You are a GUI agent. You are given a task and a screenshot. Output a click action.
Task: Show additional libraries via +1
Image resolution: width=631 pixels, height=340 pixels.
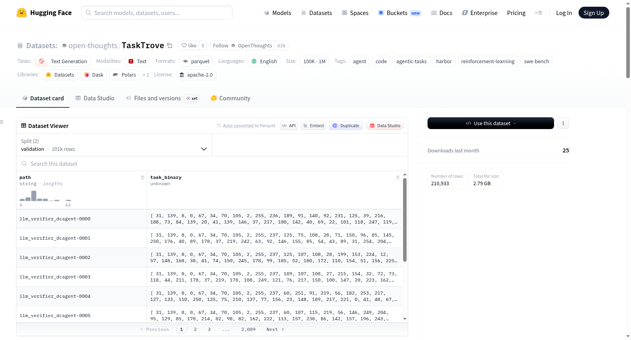click(x=146, y=75)
